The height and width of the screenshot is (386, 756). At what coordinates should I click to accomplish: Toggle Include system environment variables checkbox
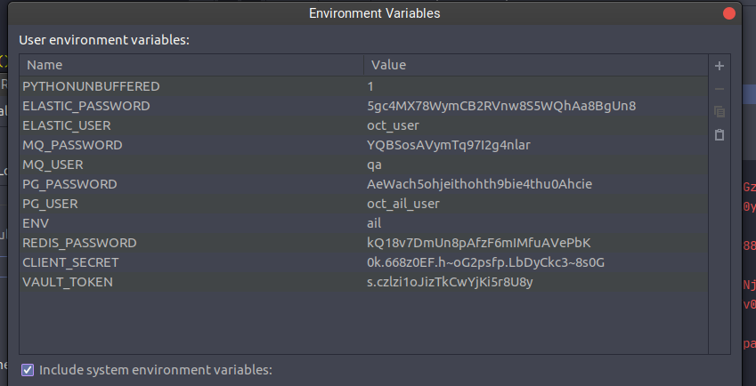click(x=28, y=370)
